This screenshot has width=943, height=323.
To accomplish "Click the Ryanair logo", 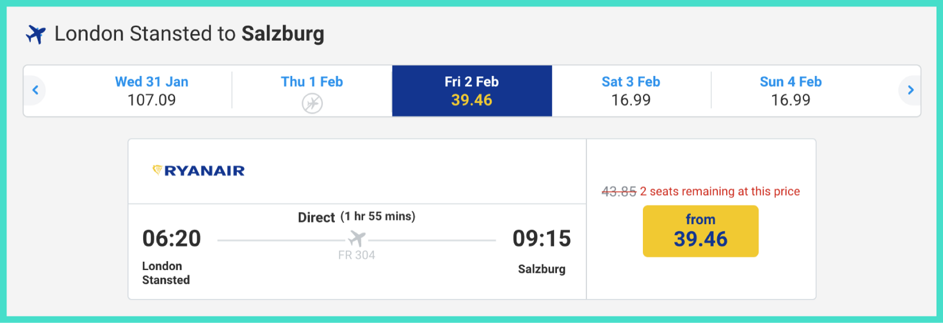I will 199,171.
